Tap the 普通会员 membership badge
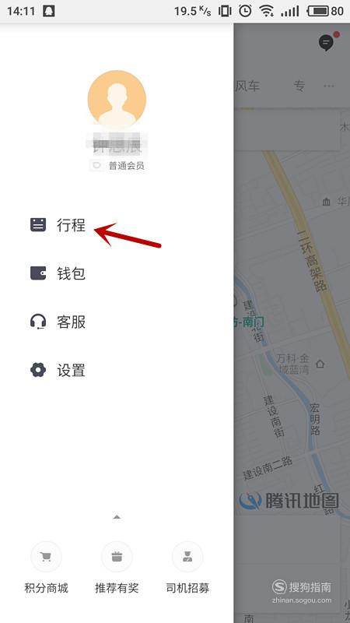 [x=117, y=166]
